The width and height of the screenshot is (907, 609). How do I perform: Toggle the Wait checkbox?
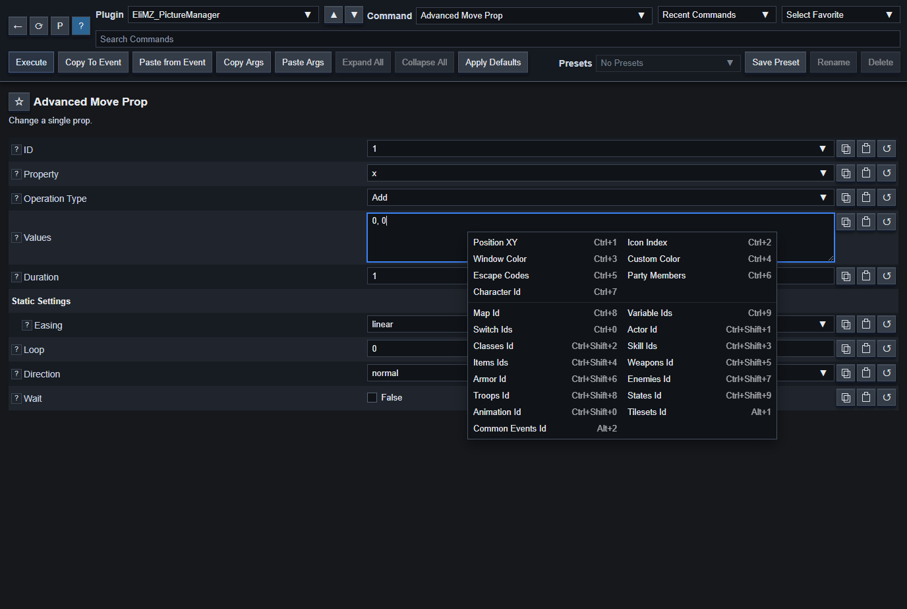tap(372, 398)
